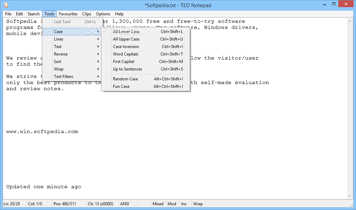The height and width of the screenshot is (210, 356).
Task: Expand the Wrap submenu
Action: point(72,69)
